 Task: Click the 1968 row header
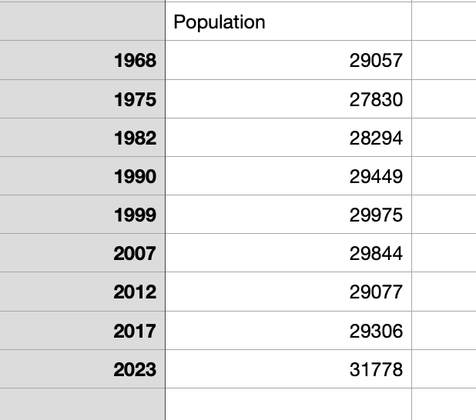[82, 61]
